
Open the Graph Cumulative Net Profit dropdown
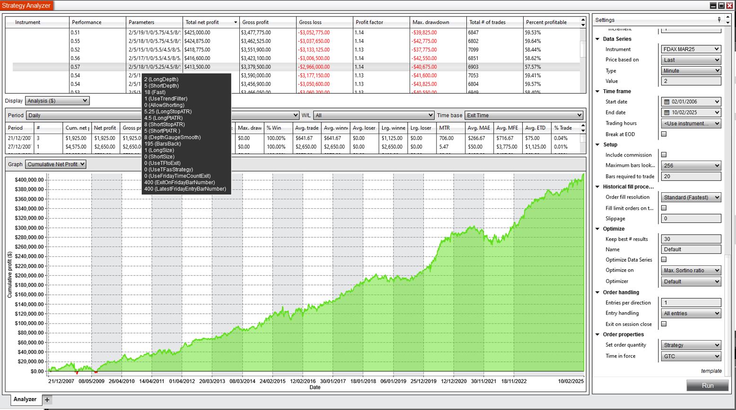coord(55,164)
